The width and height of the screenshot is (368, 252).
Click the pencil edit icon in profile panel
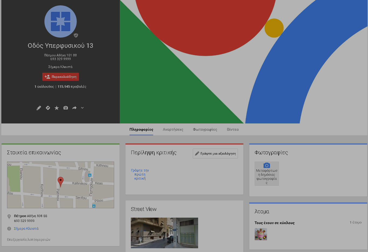point(39,108)
